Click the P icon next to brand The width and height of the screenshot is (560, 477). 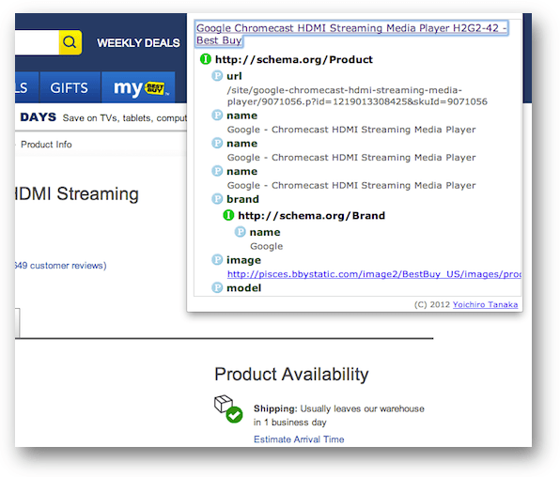click(217, 198)
